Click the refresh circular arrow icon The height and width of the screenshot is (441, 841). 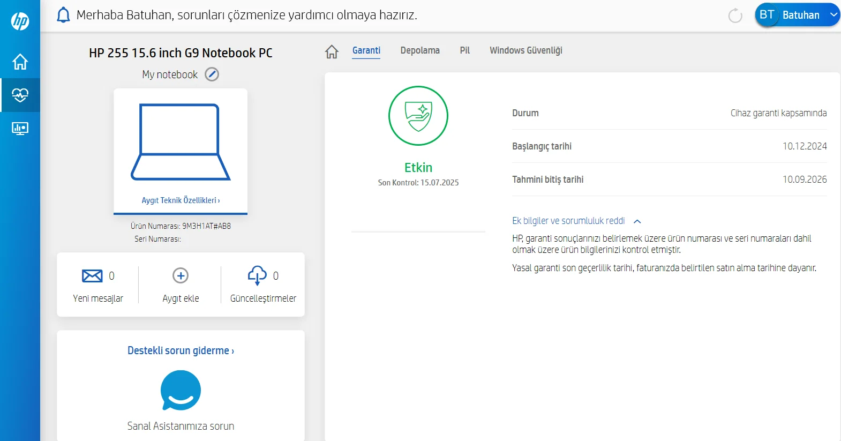(735, 16)
